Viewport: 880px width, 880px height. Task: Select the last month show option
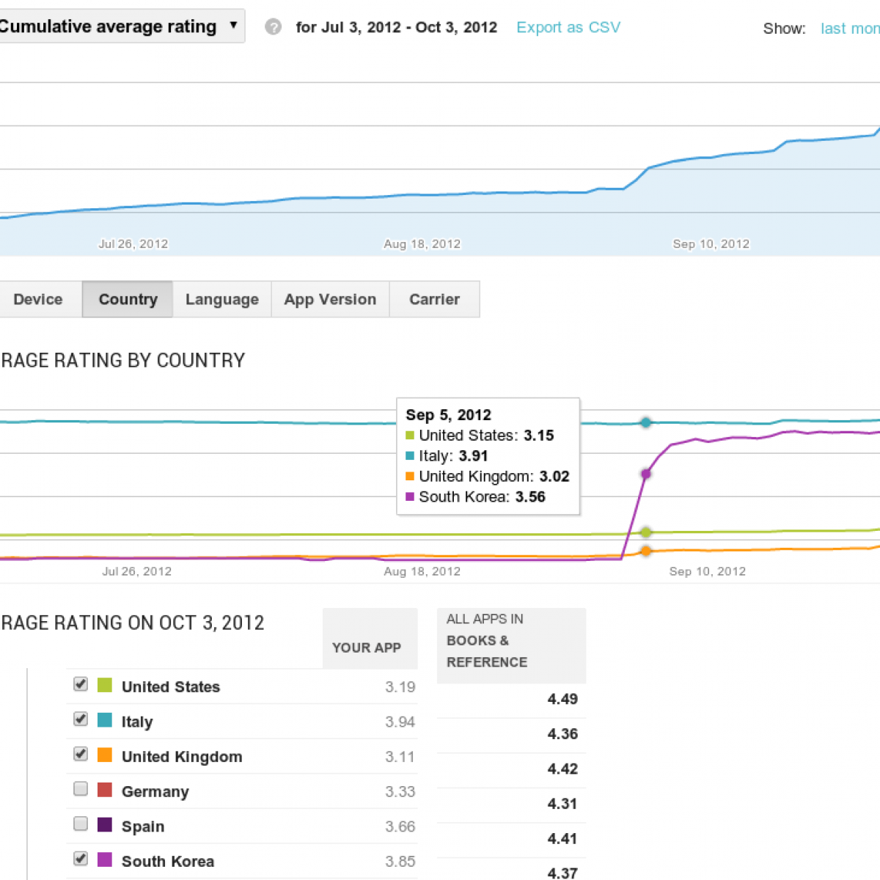pos(851,29)
